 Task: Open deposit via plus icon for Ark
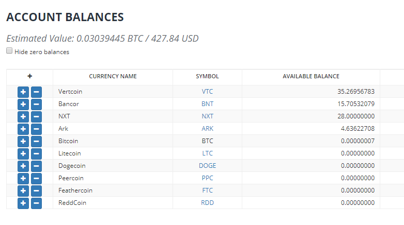click(23, 129)
